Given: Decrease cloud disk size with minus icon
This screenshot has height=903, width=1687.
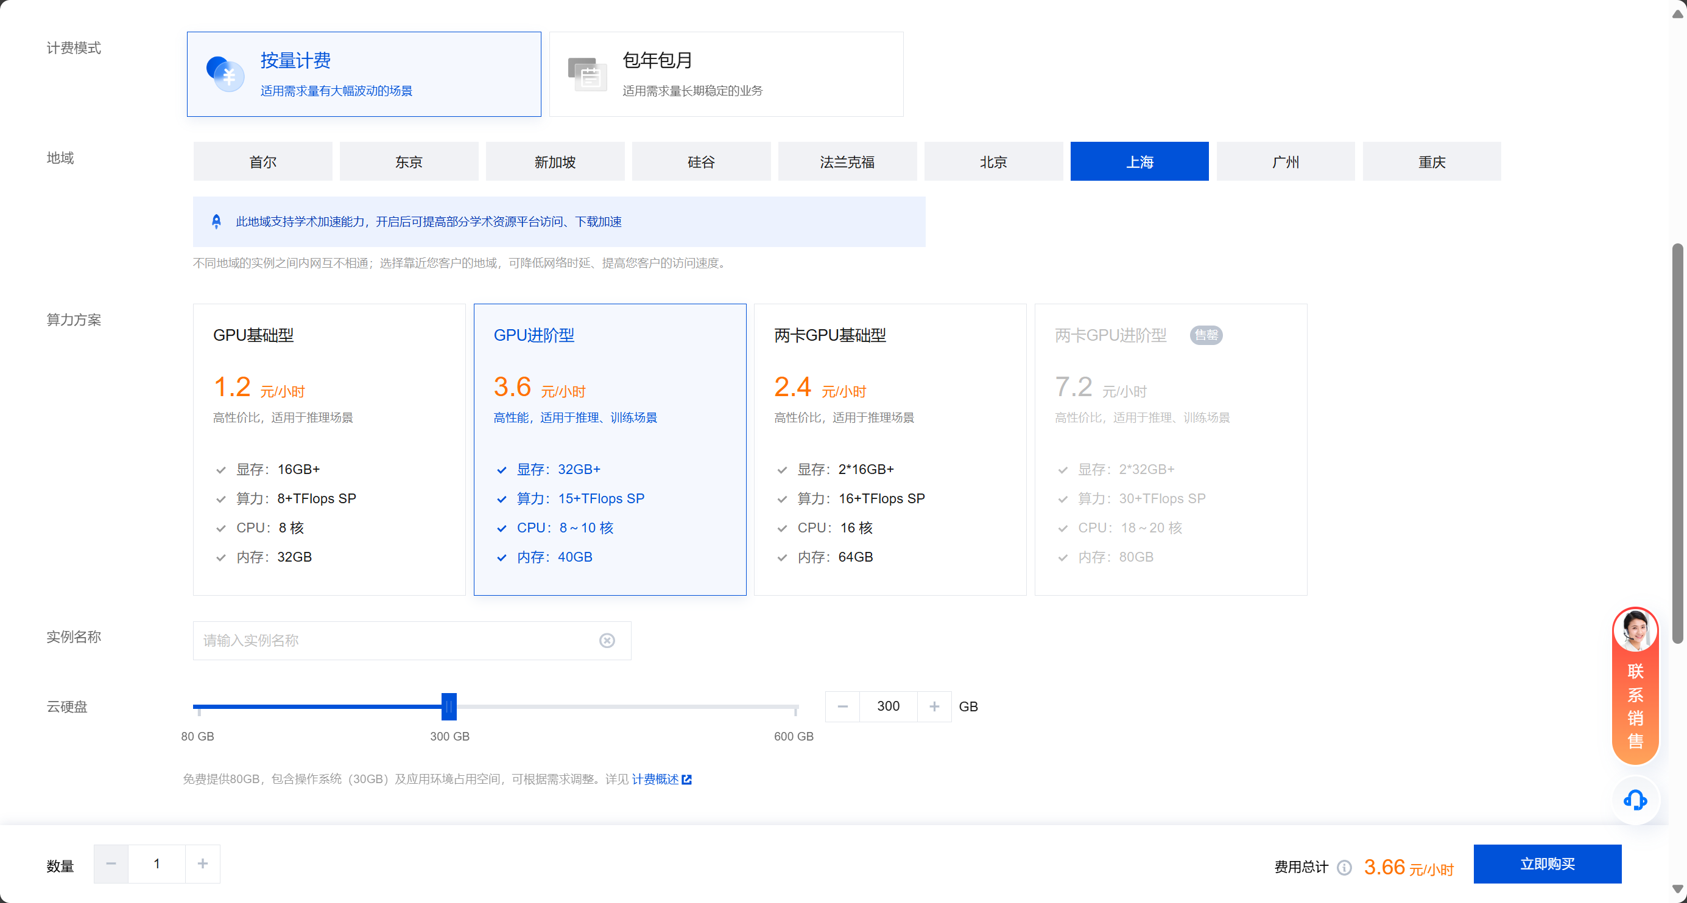Looking at the screenshot, I should 842,706.
